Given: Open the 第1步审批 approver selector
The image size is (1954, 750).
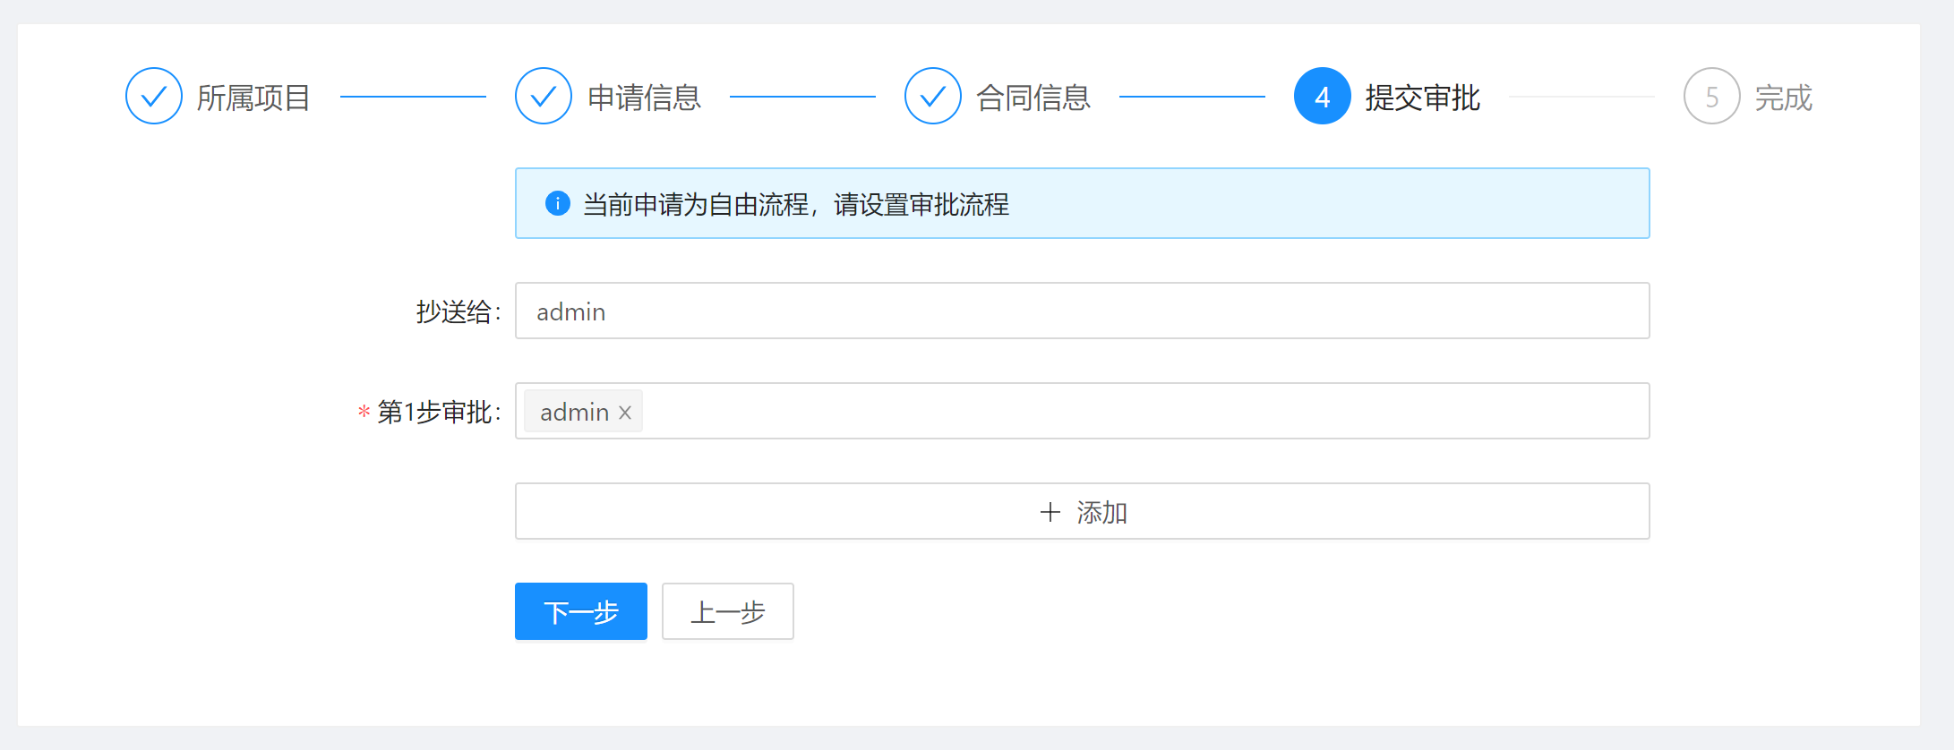Looking at the screenshot, I should click(x=1082, y=411).
